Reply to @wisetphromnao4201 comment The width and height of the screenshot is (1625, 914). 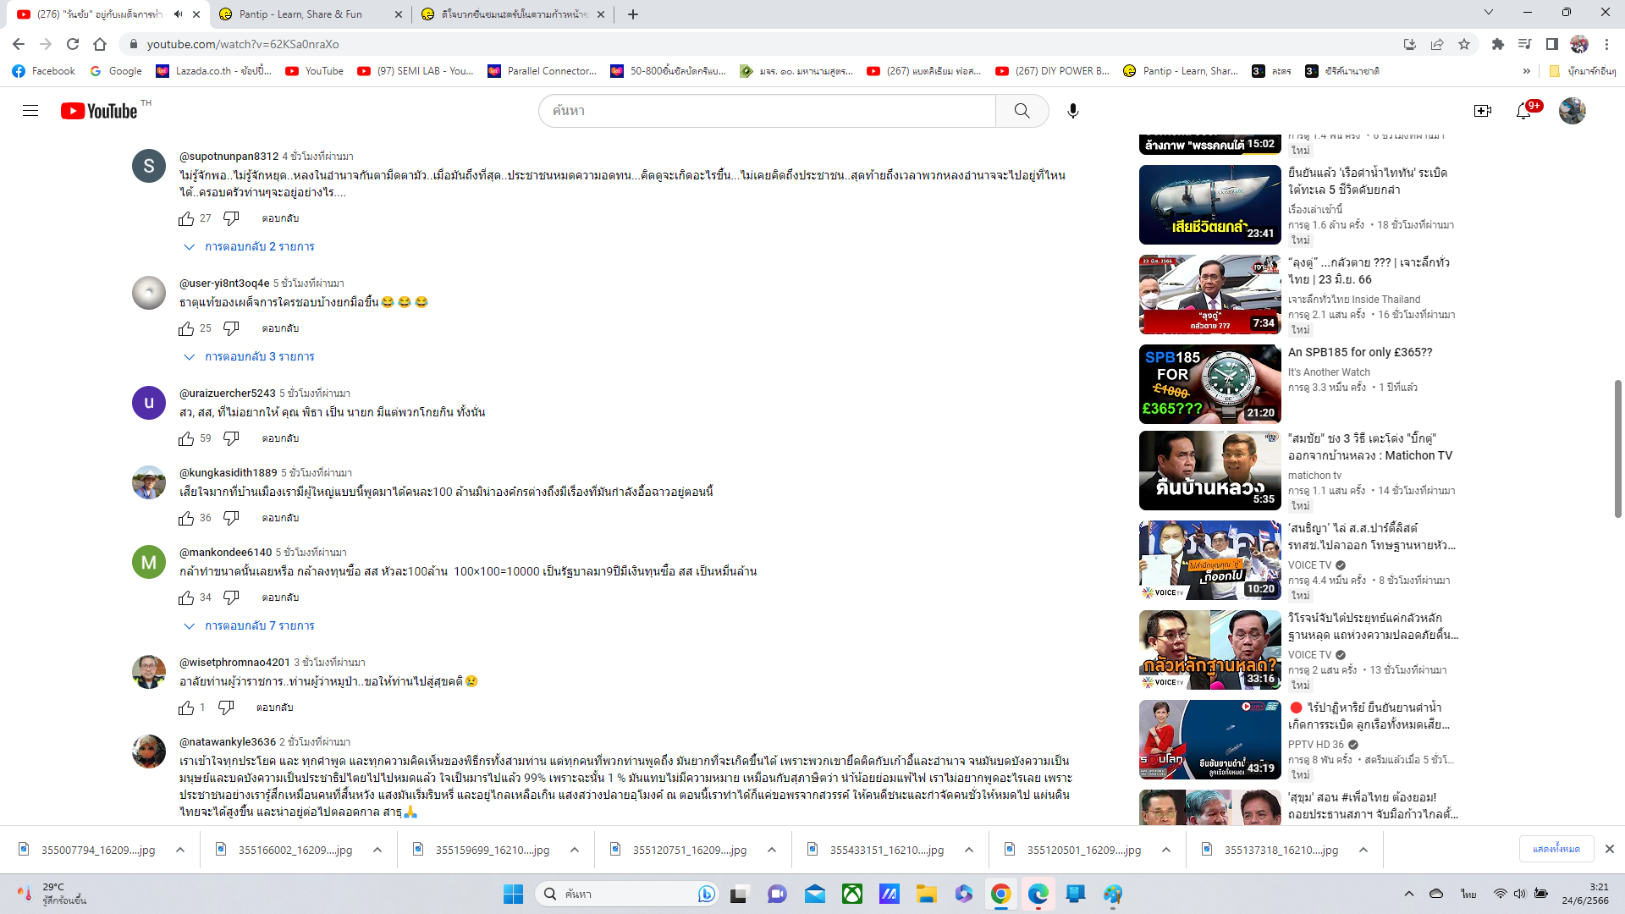tap(275, 708)
